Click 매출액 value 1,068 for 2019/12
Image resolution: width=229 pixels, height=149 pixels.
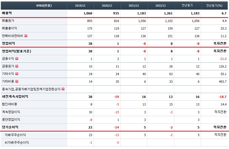point(88,13)
